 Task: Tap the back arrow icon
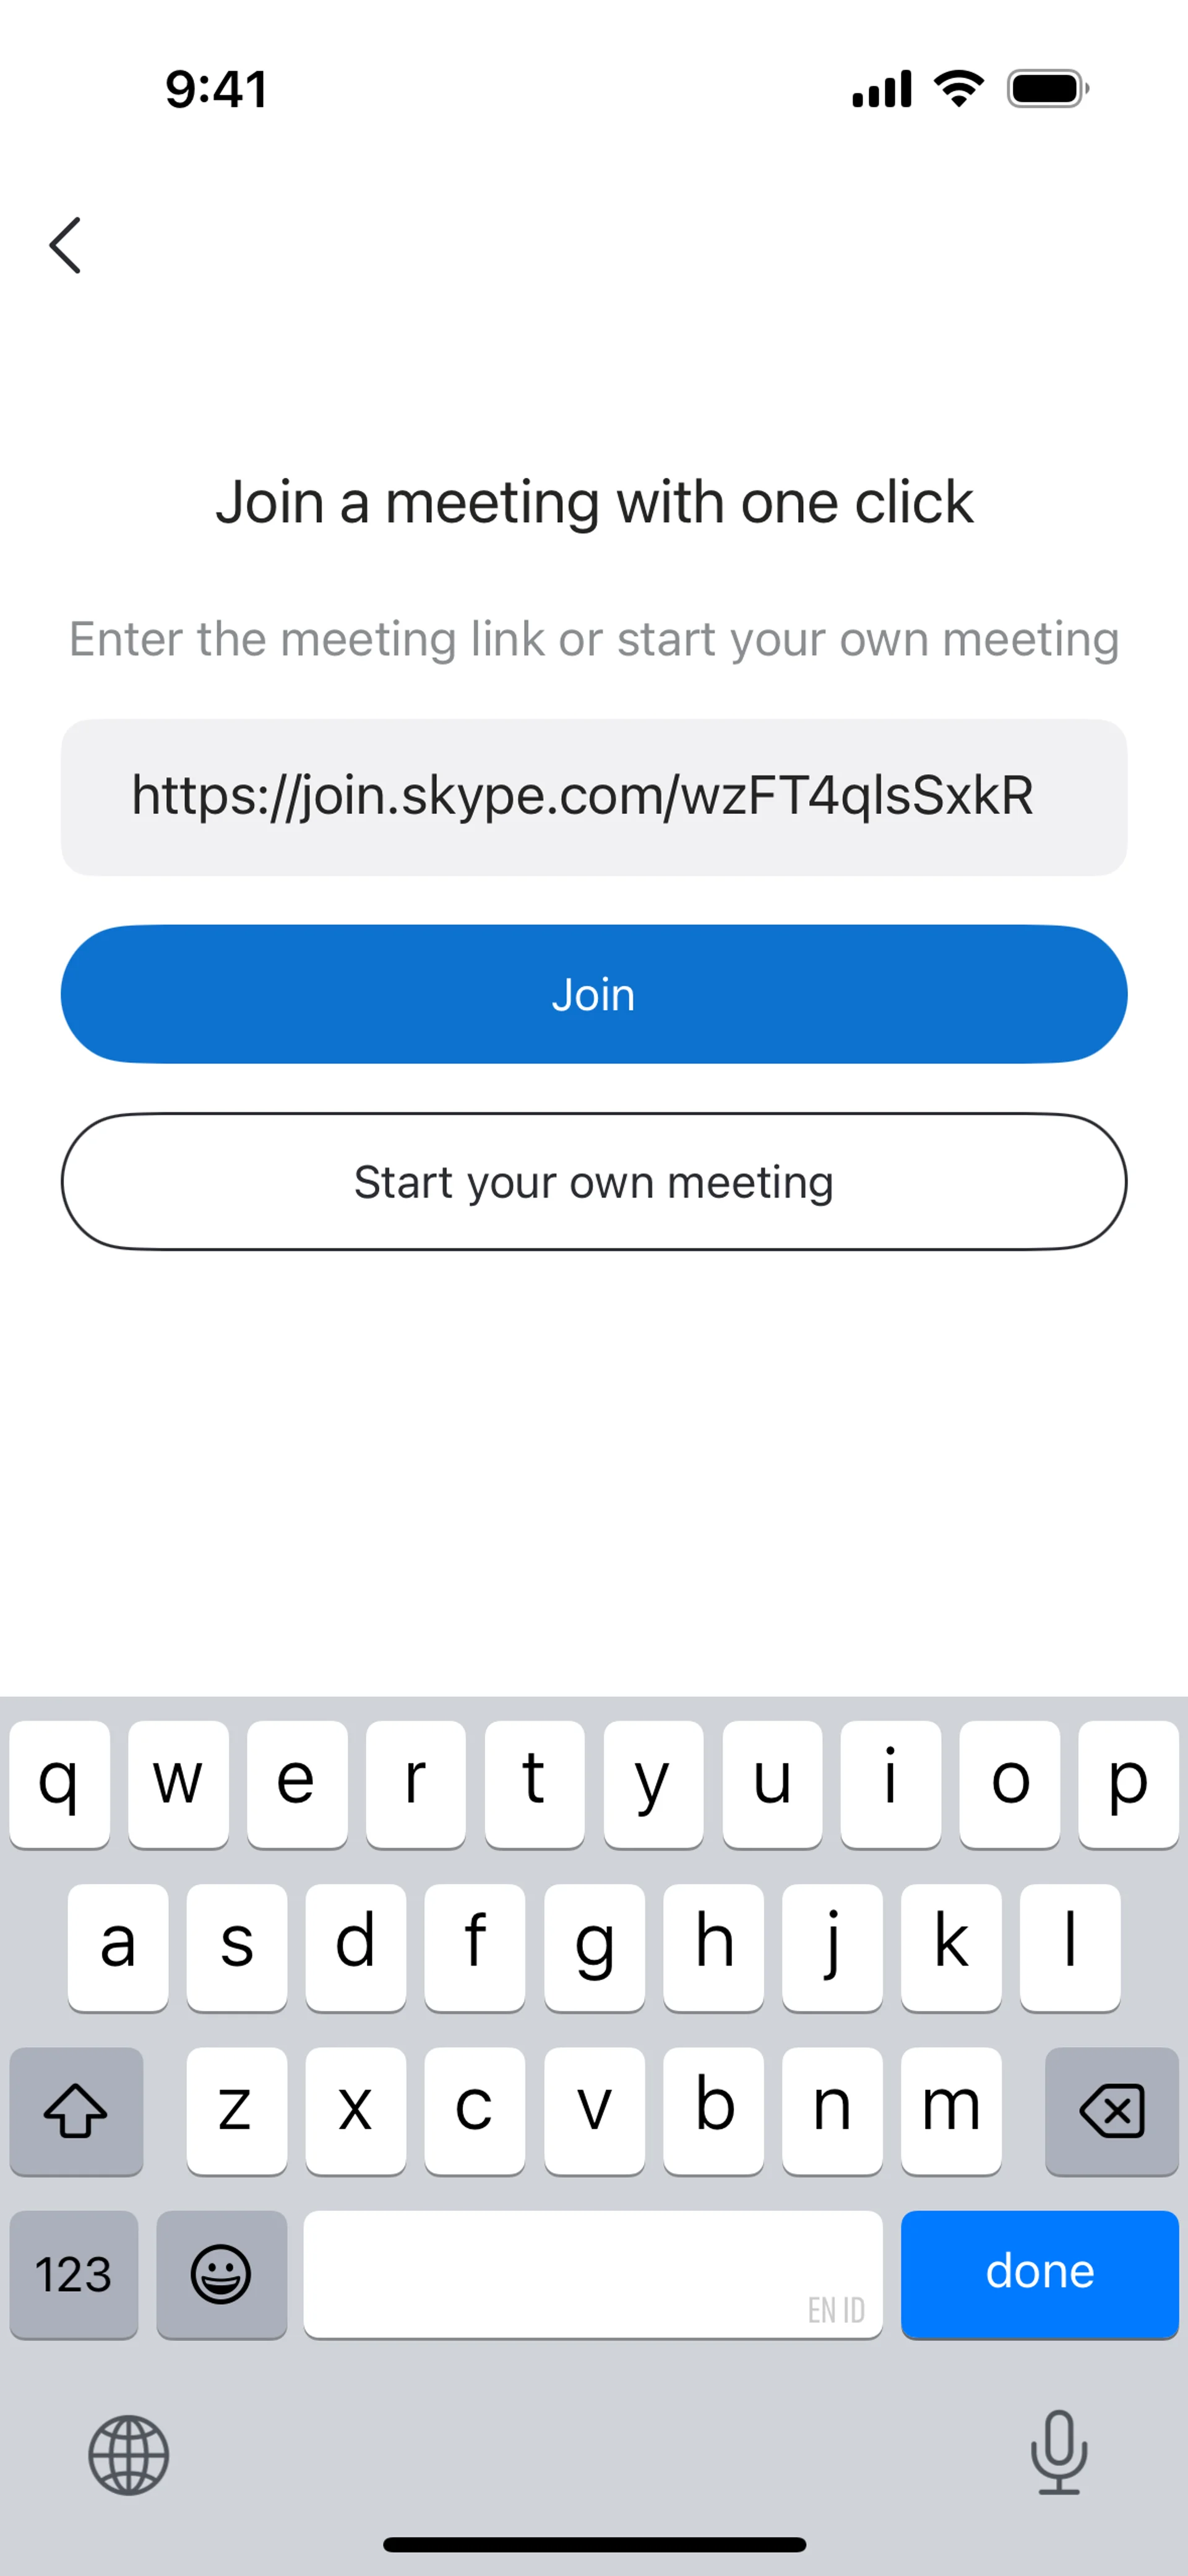(x=66, y=245)
